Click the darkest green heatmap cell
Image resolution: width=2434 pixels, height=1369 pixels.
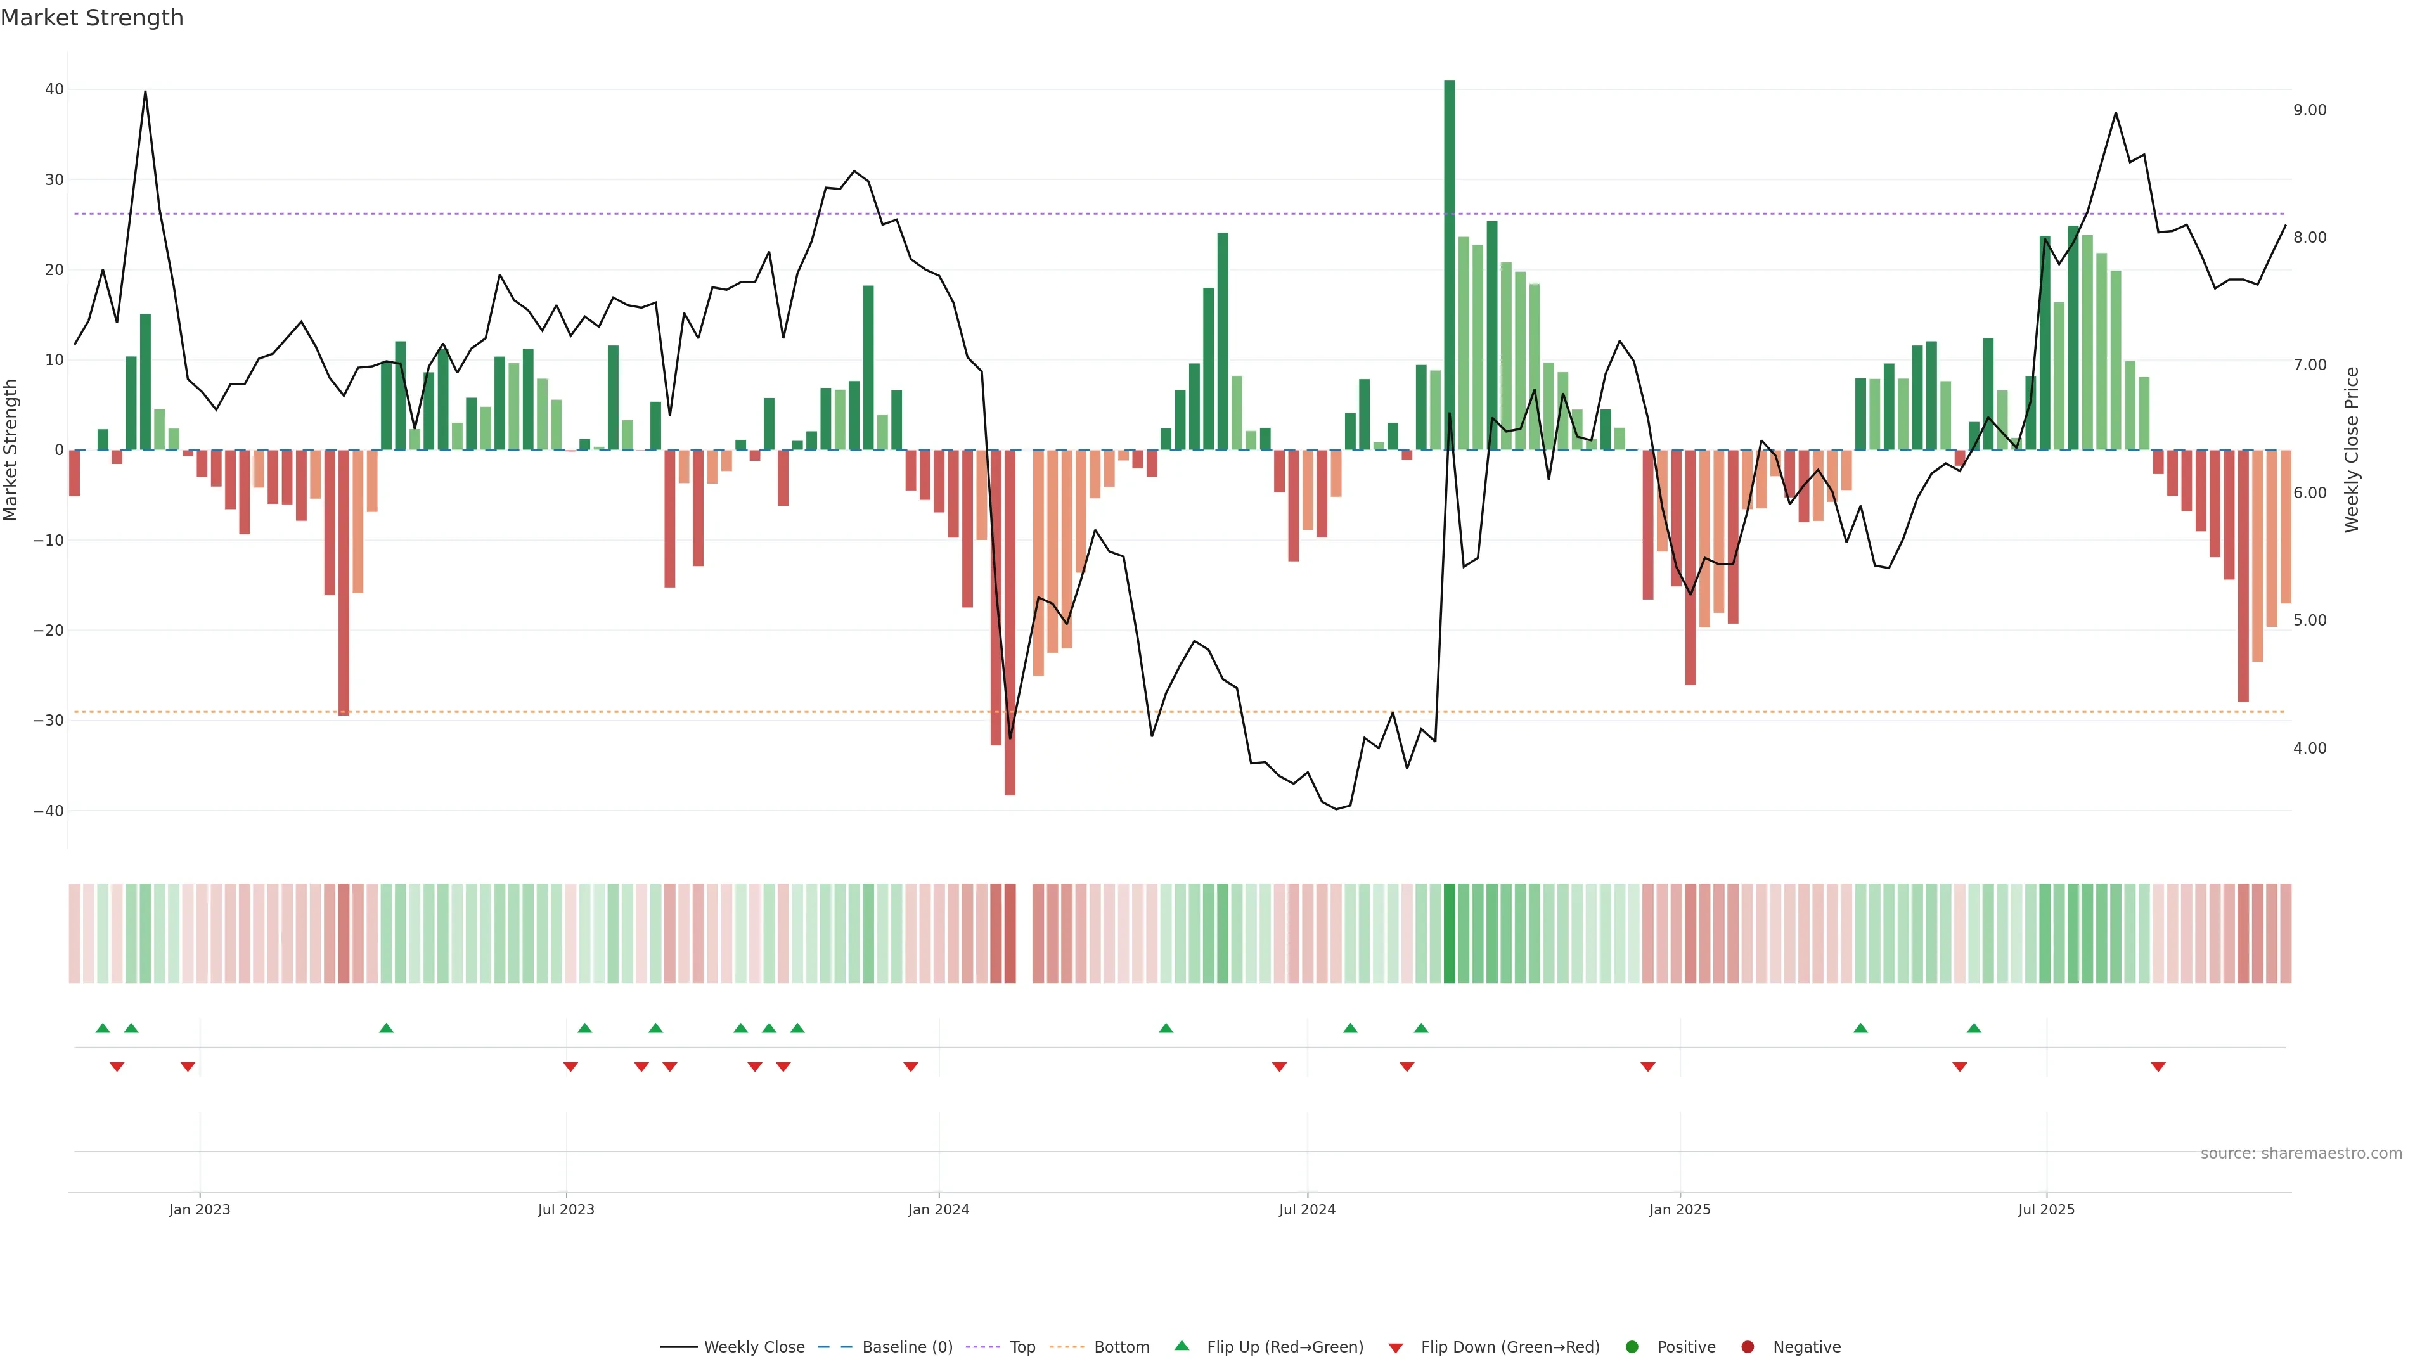coord(1450,934)
